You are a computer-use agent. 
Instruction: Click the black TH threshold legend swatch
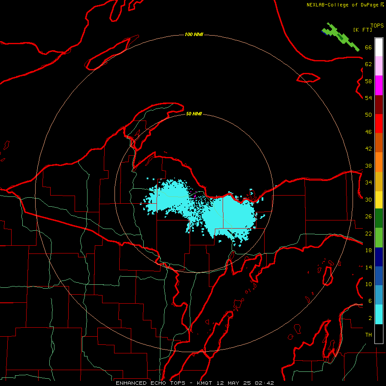tap(379, 334)
